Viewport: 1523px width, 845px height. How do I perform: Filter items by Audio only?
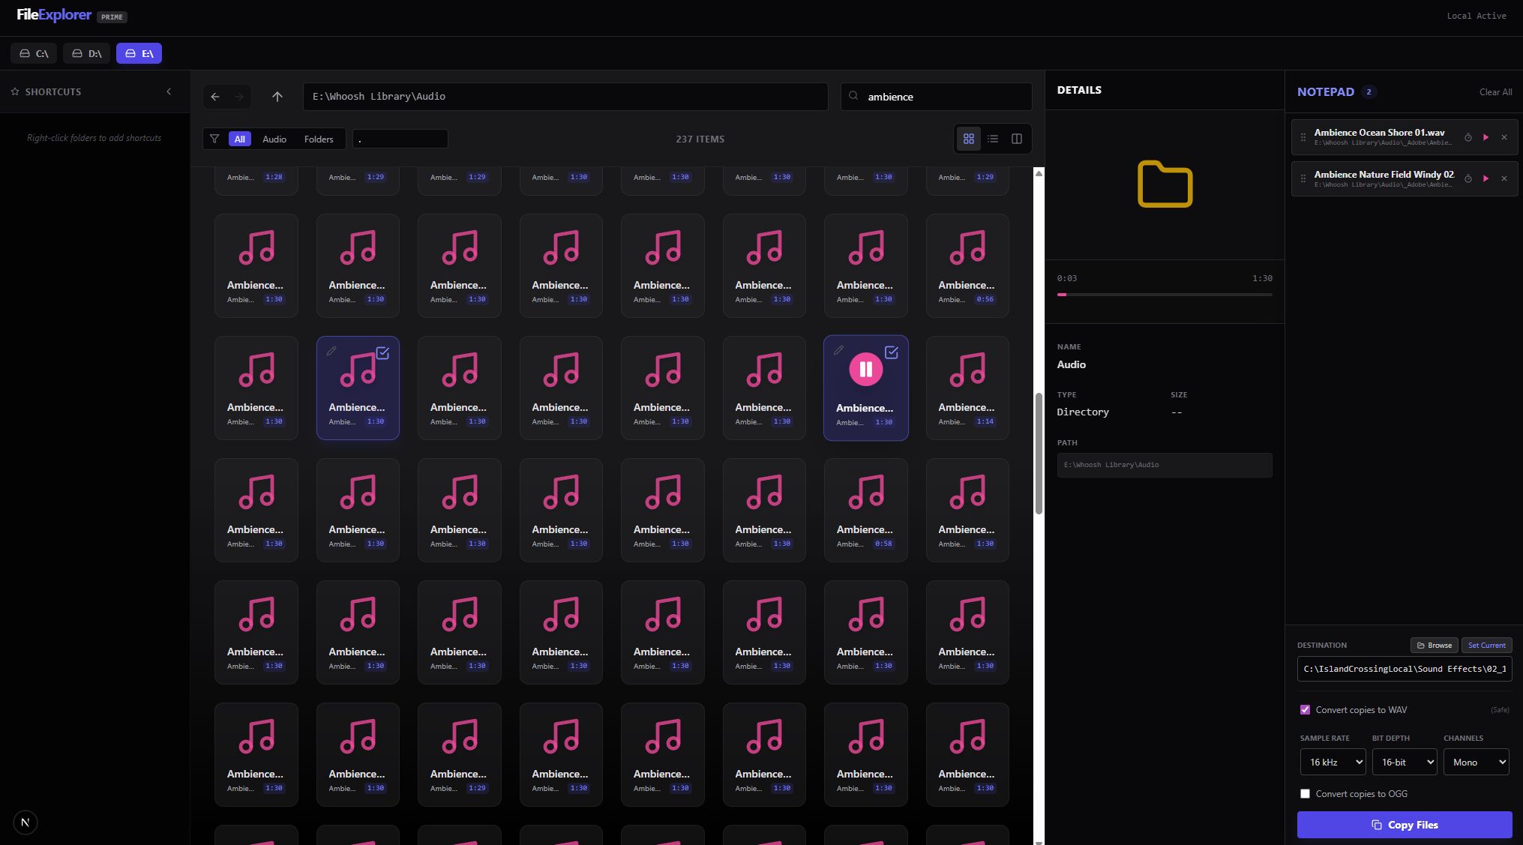tap(274, 139)
